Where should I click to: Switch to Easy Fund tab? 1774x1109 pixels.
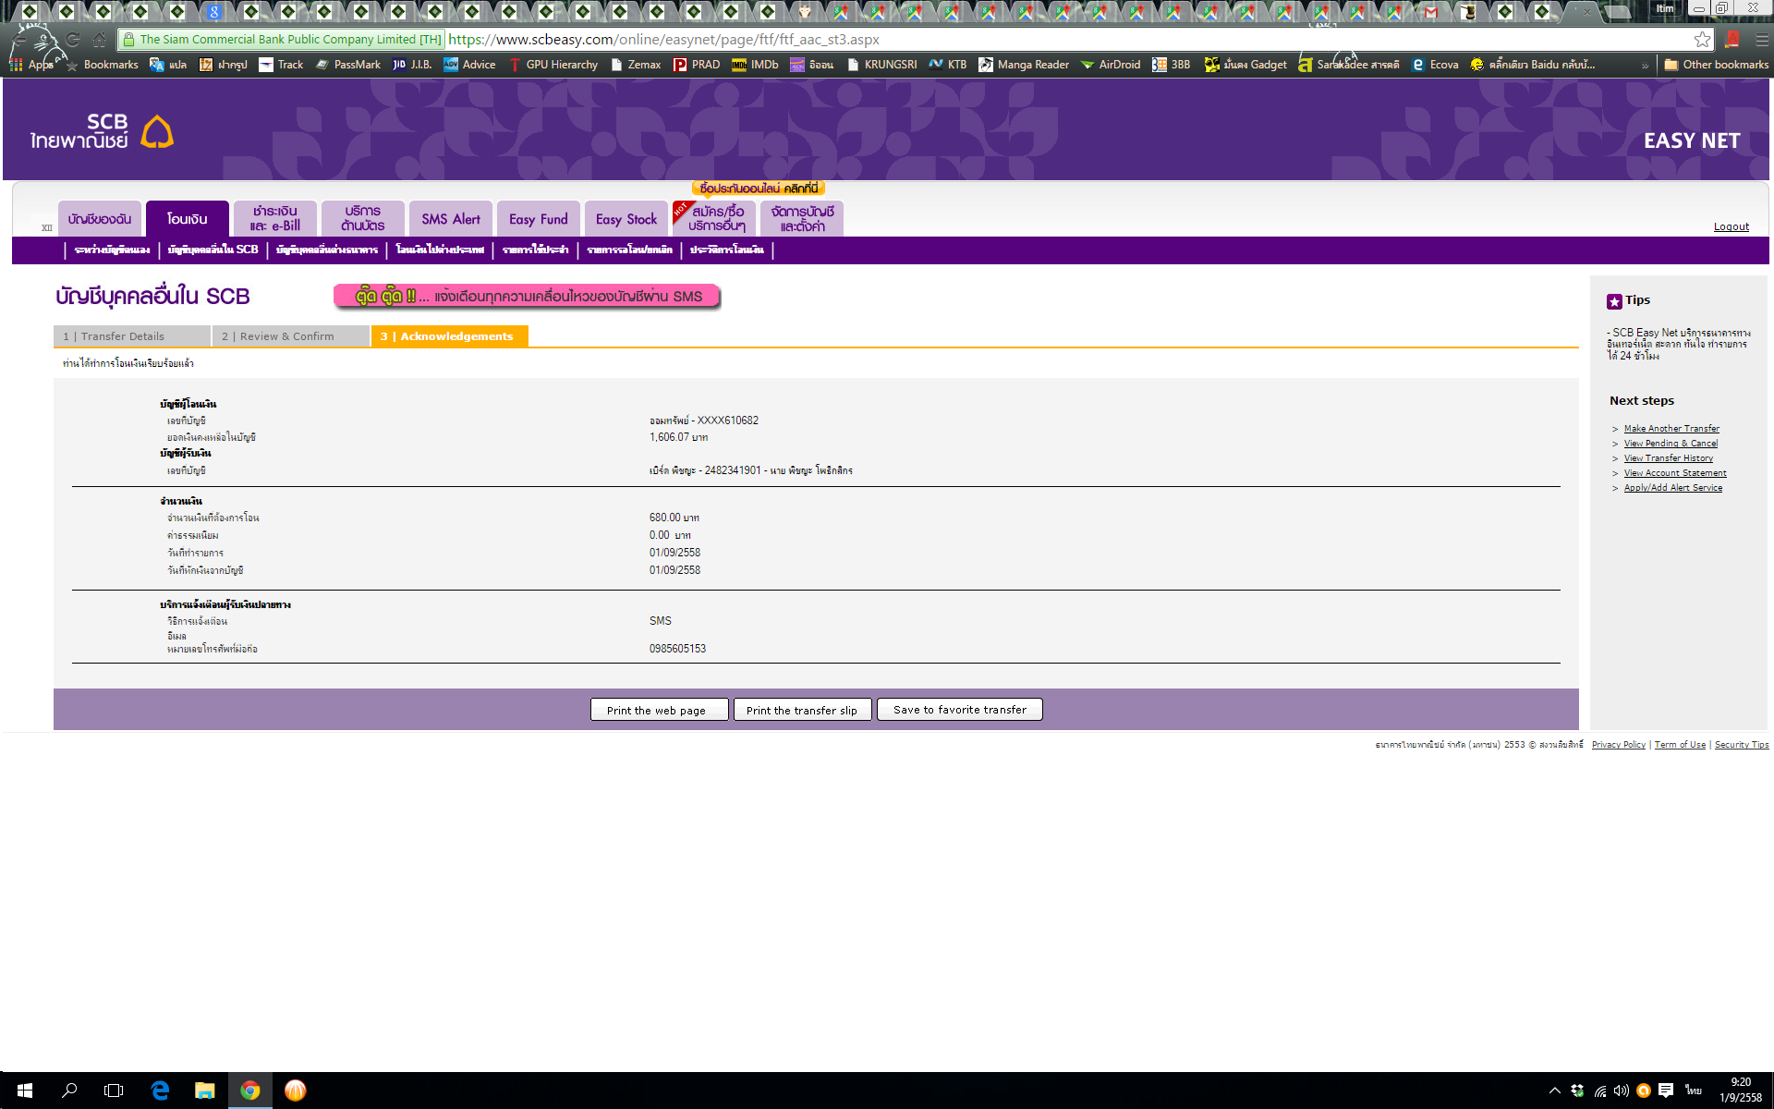point(538,219)
